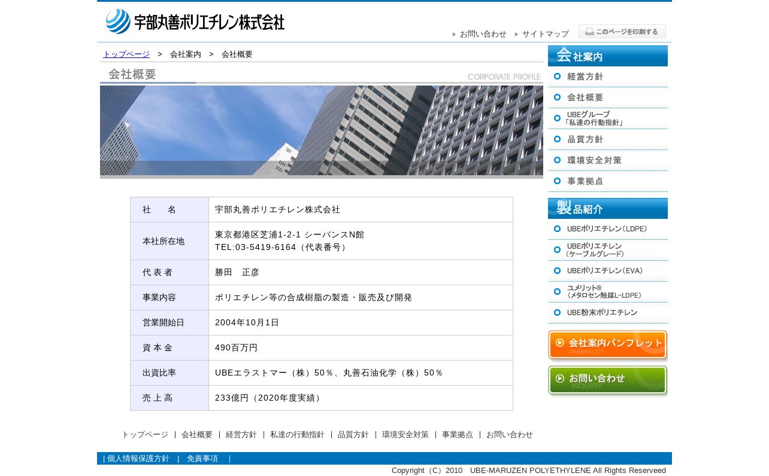The image size is (769, 476).
Task: Go to トップページ breadcrumb link
Action: 126,54
